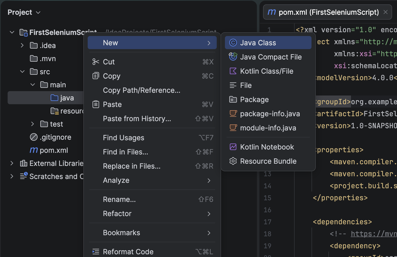
Task: Collapse the src folder
Action: pos(22,72)
